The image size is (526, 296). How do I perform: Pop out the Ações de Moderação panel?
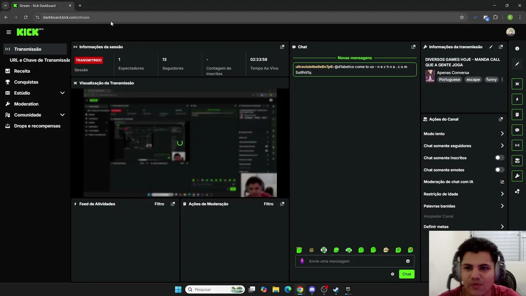click(282, 204)
